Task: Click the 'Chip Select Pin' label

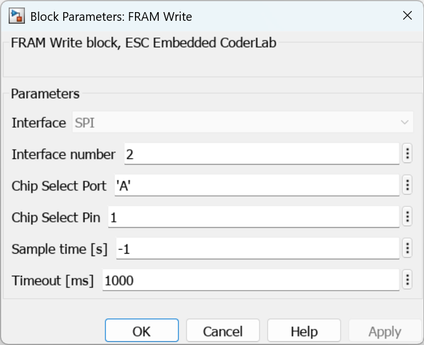Action: pos(56,217)
